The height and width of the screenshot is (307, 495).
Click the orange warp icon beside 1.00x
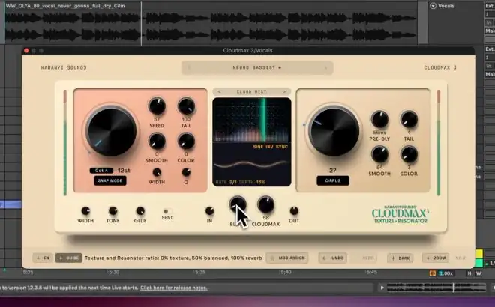[433, 273]
